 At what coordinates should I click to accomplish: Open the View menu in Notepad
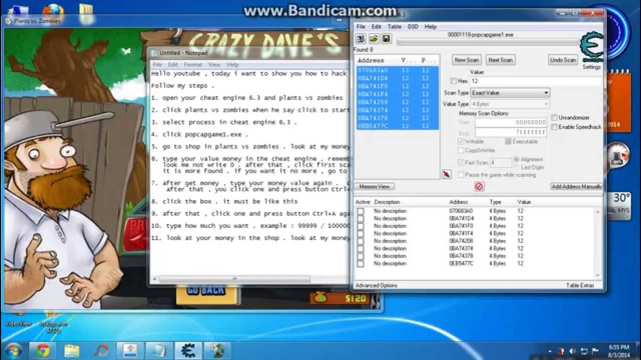coord(214,64)
